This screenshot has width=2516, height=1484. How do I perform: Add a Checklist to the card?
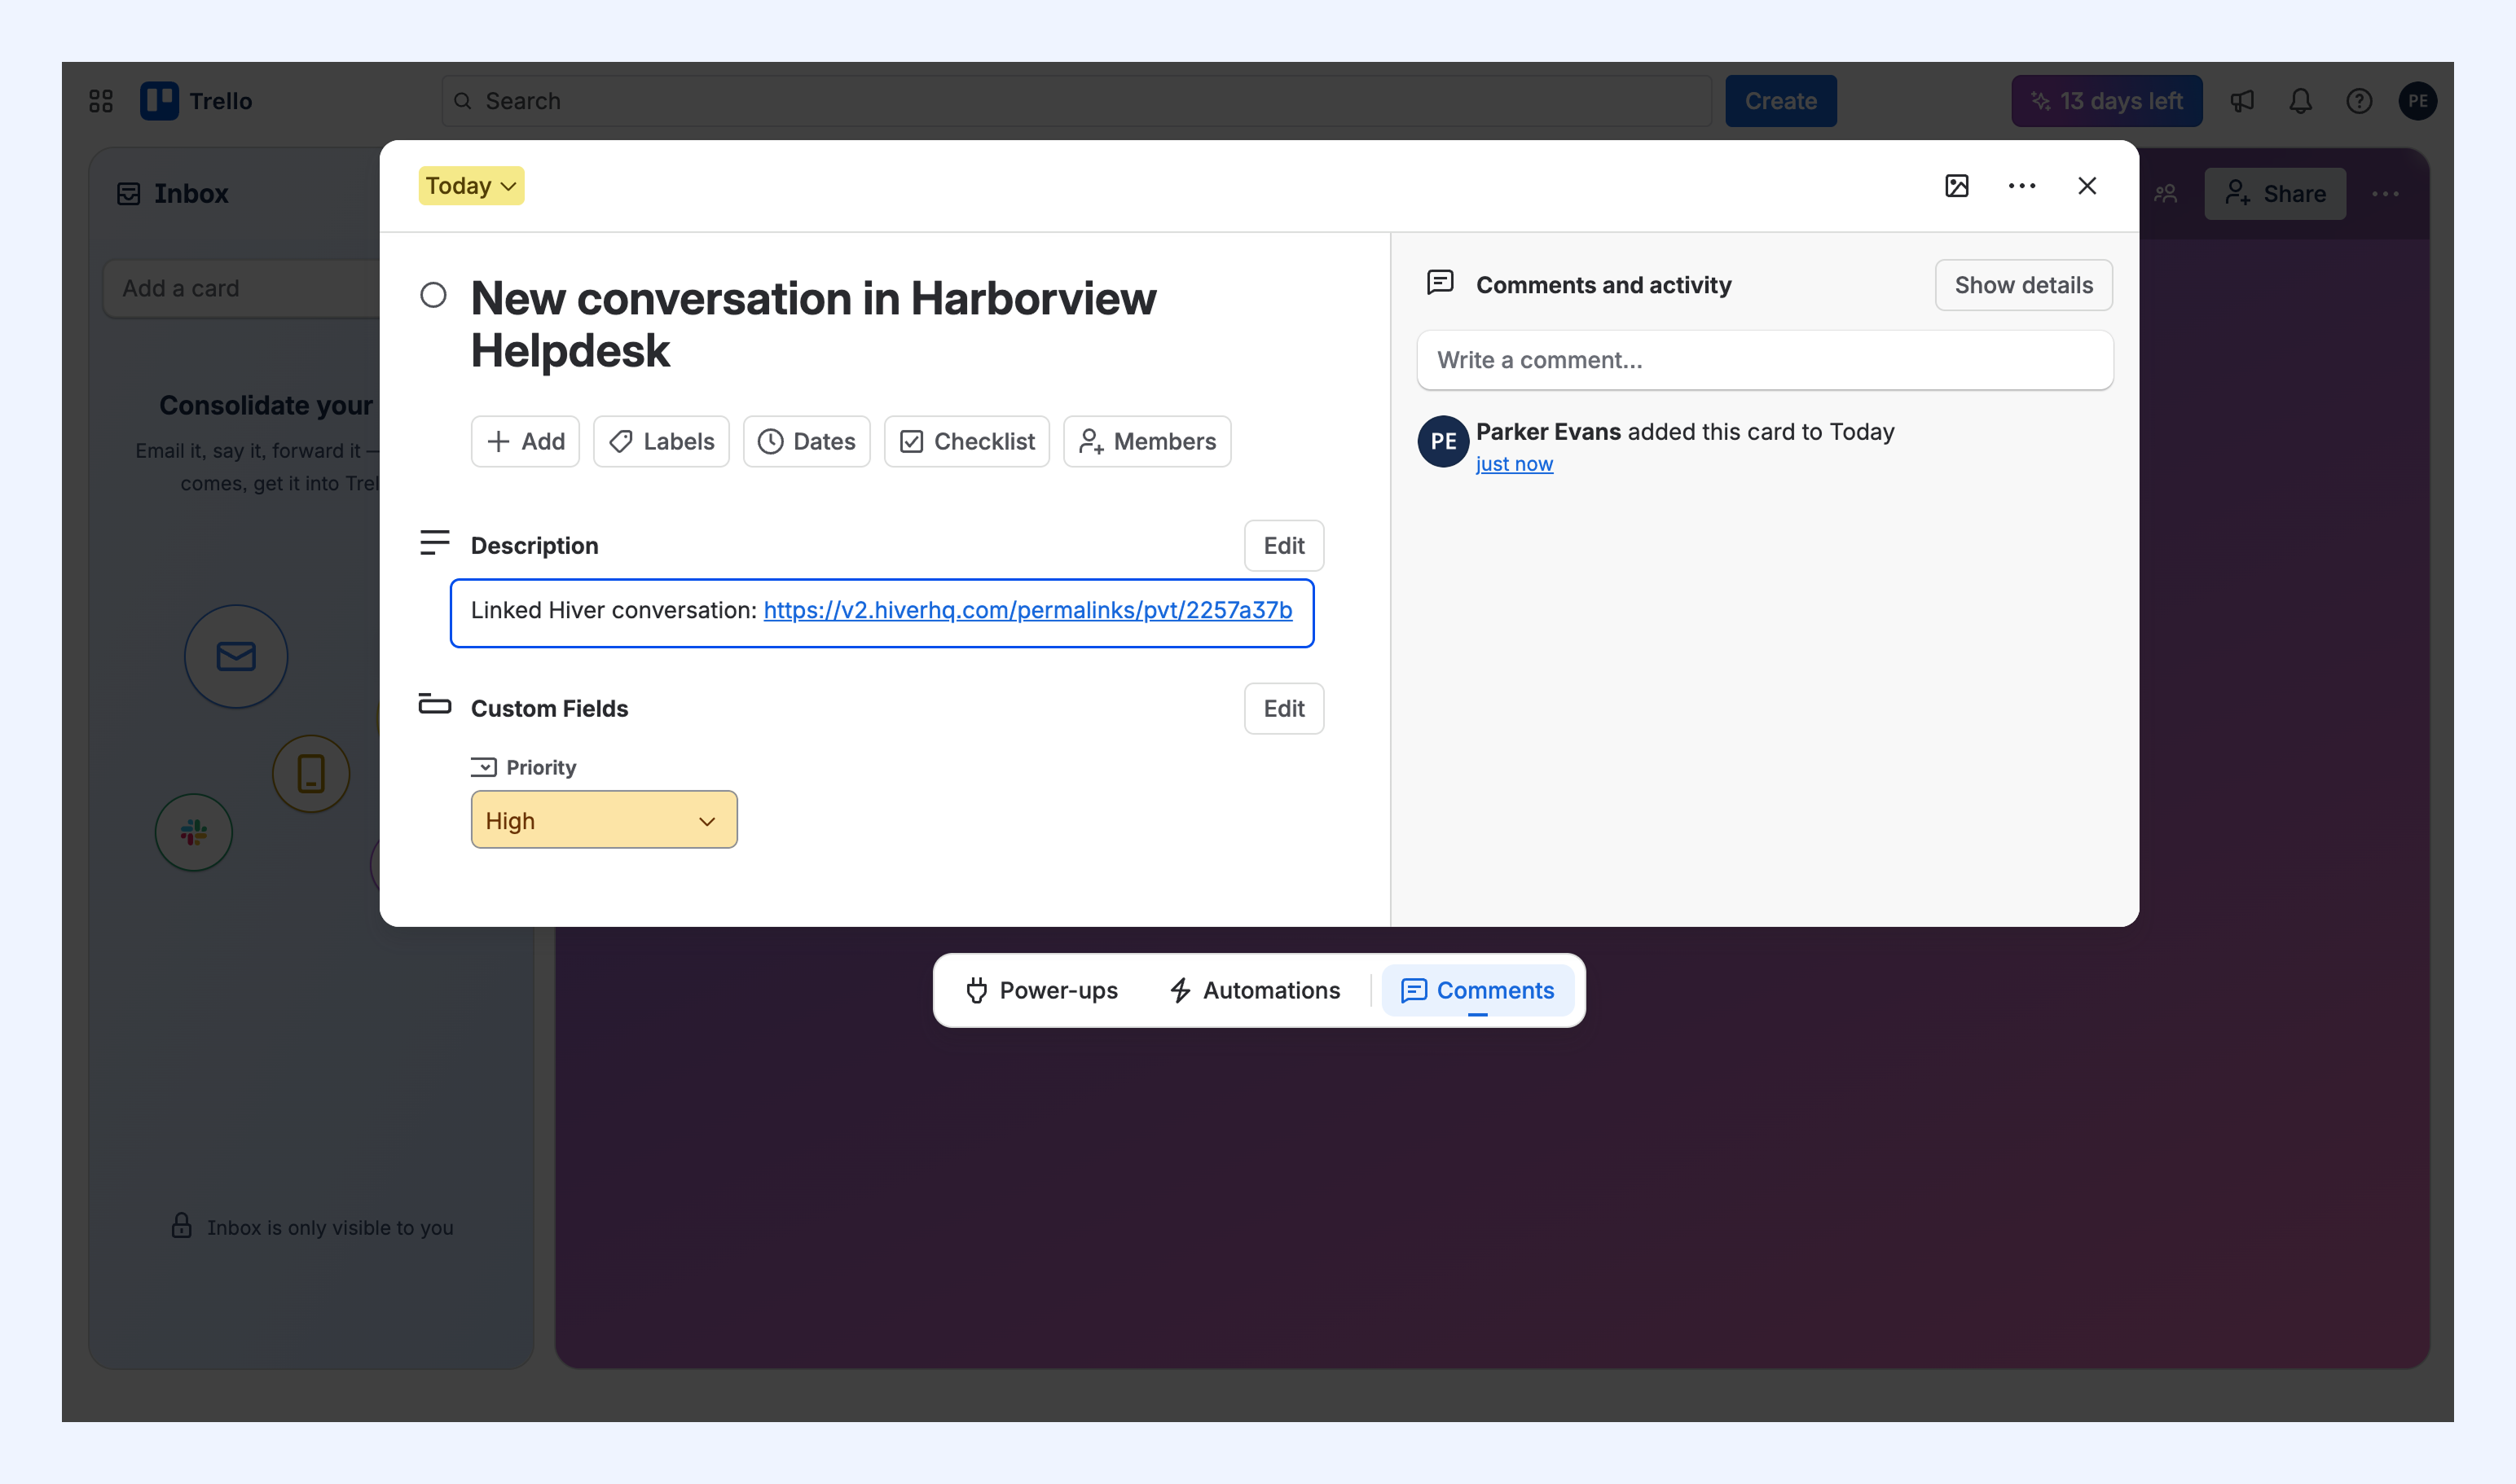[966, 441]
